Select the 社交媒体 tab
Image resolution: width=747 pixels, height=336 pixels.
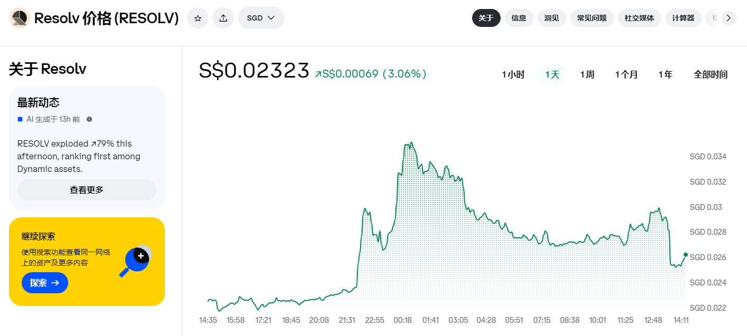coord(640,18)
